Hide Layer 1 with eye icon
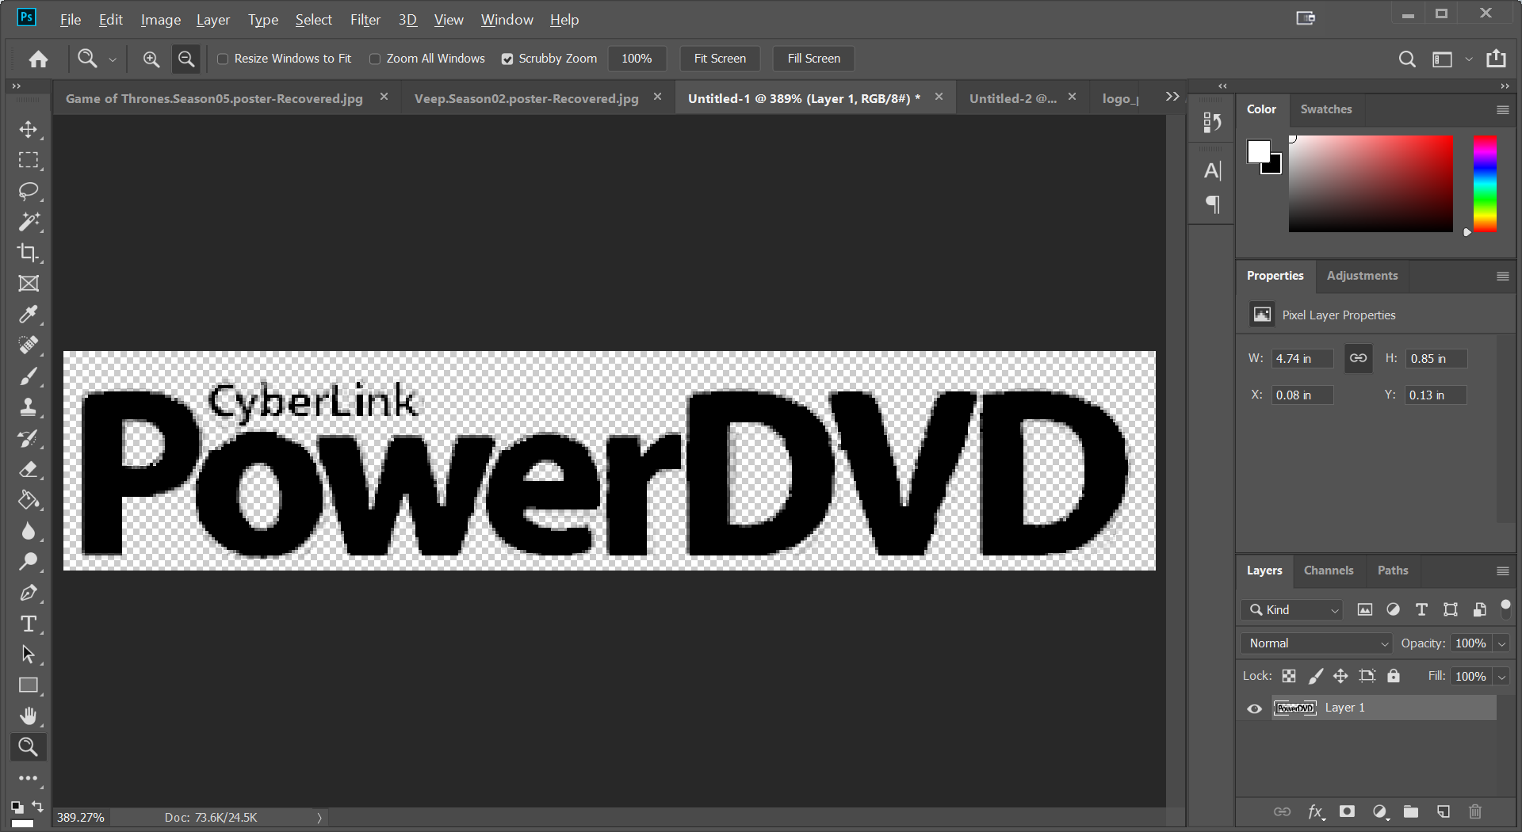This screenshot has height=832, width=1522. point(1254,708)
